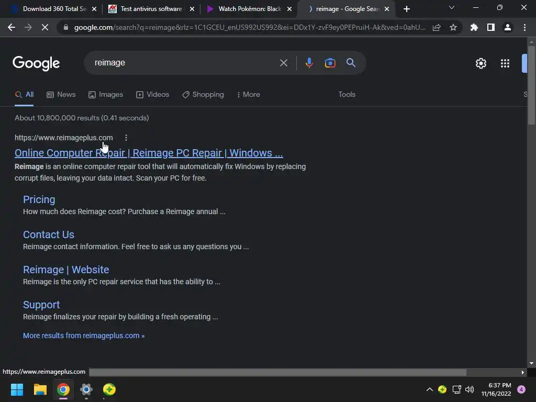Go to the Google home logo
536x402 pixels.
pyautogui.click(x=36, y=63)
